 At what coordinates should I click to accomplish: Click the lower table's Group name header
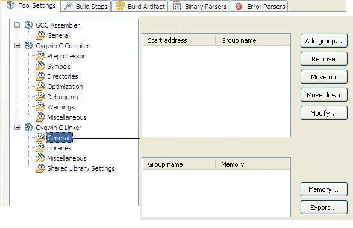pyautogui.click(x=179, y=164)
